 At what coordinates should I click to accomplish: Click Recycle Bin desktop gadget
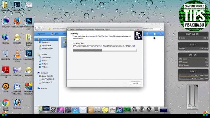[x=193, y=36]
